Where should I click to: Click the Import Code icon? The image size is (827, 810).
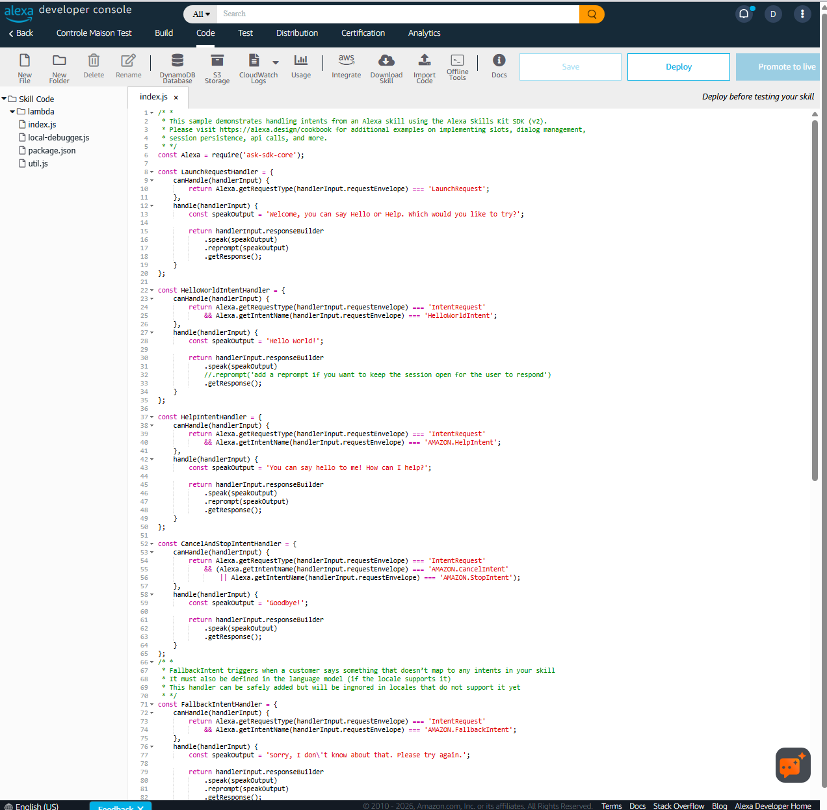tap(425, 61)
